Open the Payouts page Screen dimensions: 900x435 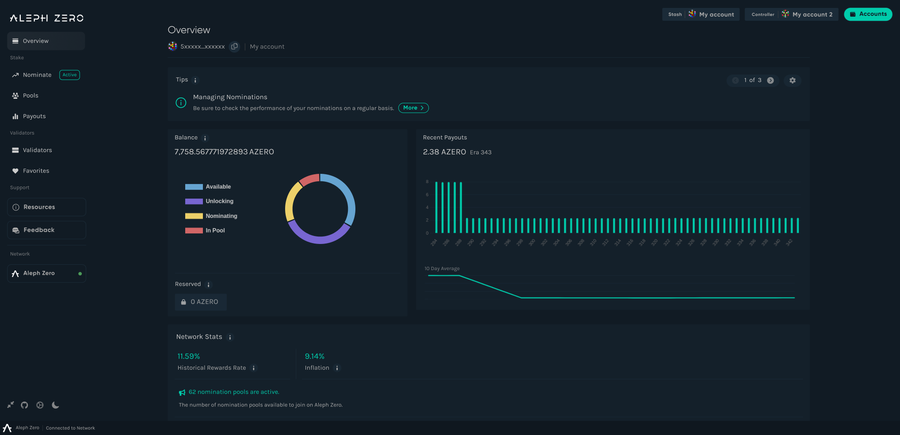34,116
